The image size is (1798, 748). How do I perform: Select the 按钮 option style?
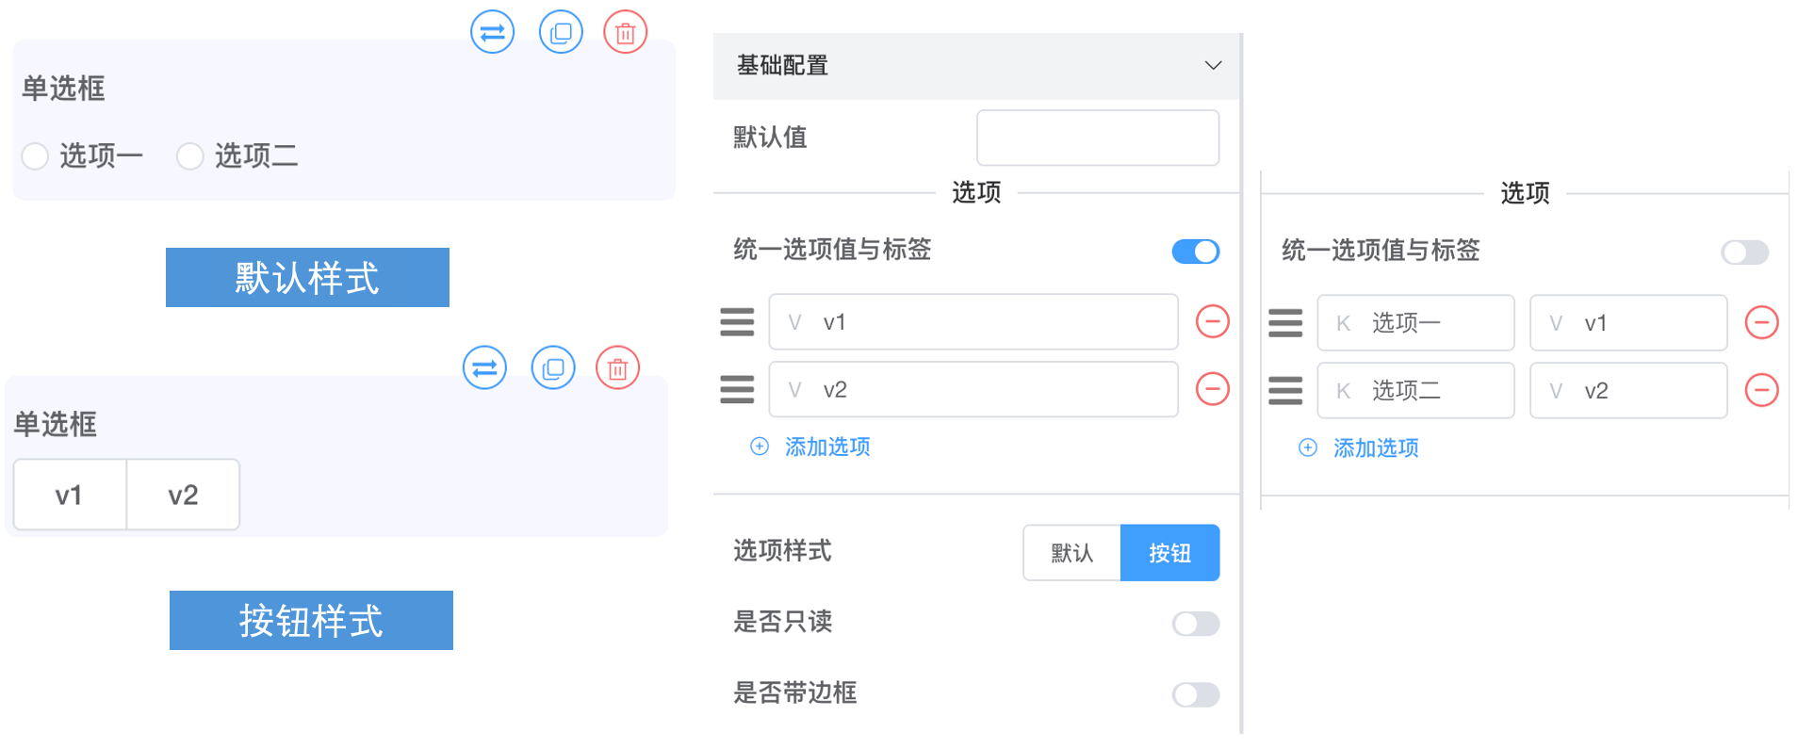(x=1169, y=553)
